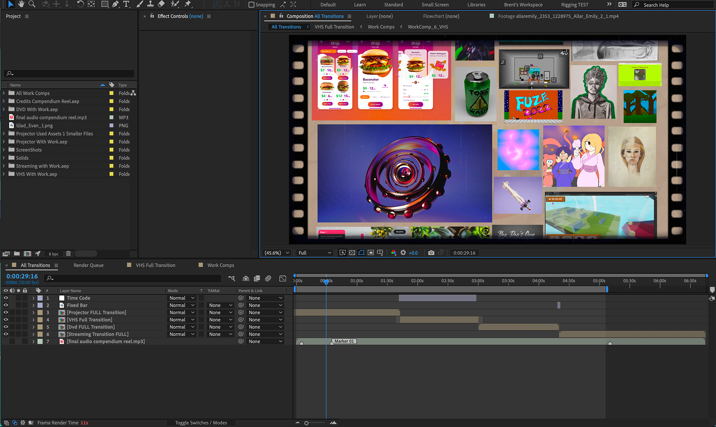
Task: Hide the VHS Full Transition layer
Action: tap(6, 320)
